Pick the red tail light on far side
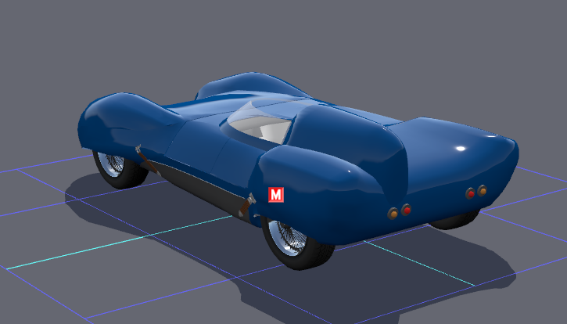 point(471,193)
